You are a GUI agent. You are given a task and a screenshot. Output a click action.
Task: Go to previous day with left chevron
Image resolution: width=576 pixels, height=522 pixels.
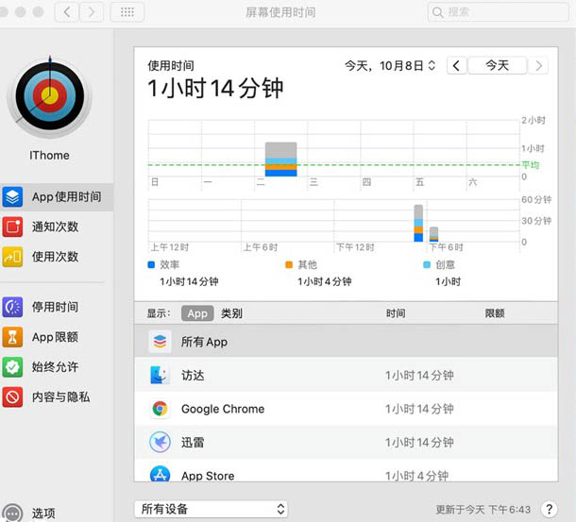(x=456, y=65)
